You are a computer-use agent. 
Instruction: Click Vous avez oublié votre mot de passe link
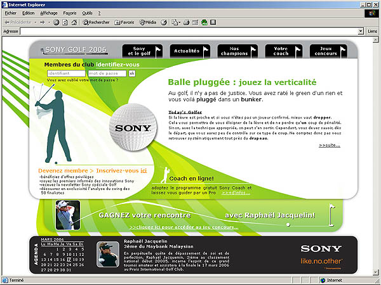coord(83,80)
